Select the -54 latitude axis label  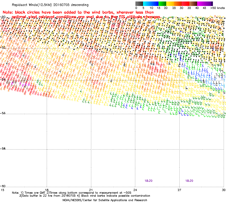[3, 80]
